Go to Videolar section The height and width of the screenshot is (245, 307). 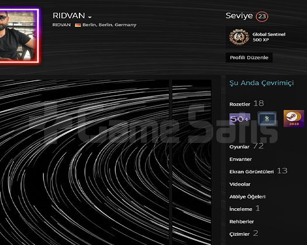[x=240, y=184]
